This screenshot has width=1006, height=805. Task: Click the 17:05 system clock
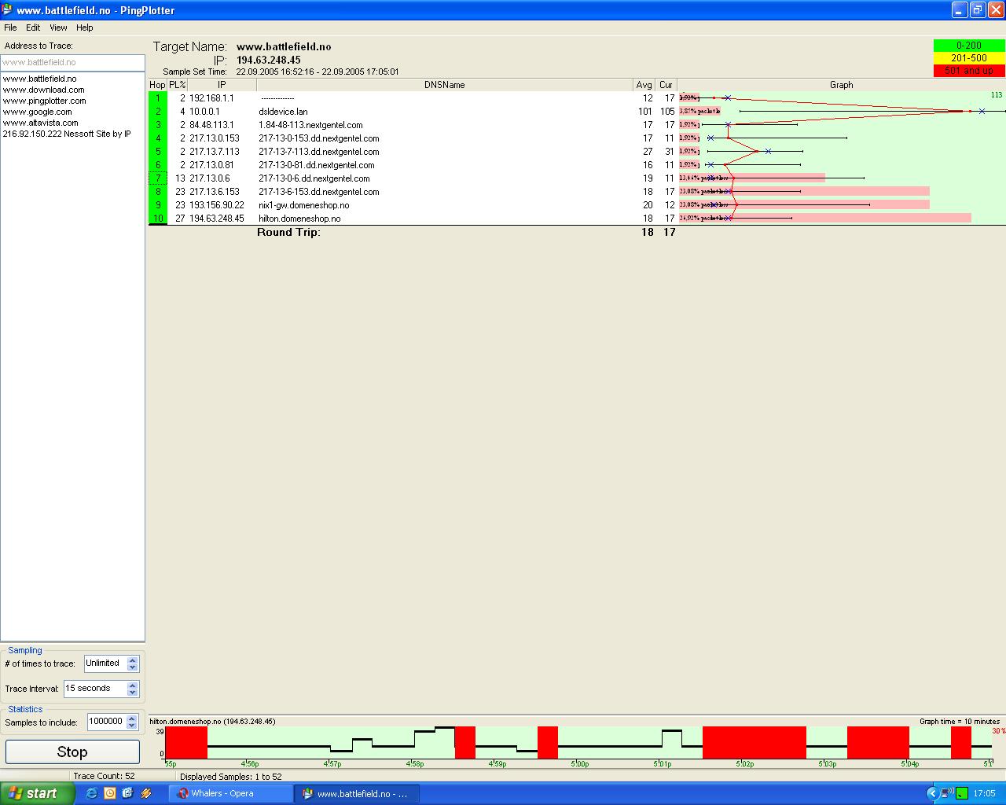click(x=985, y=793)
